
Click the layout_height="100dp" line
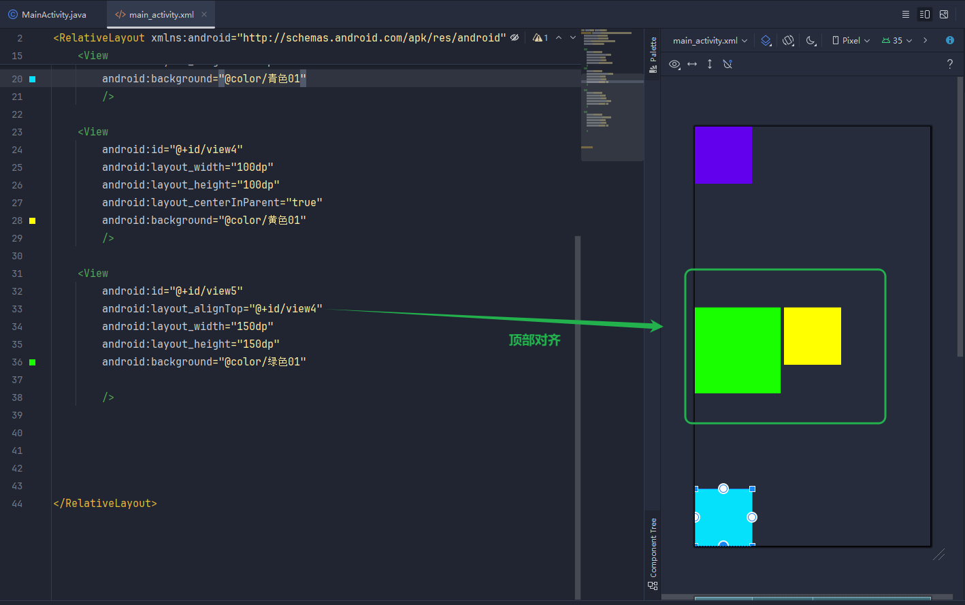click(191, 185)
